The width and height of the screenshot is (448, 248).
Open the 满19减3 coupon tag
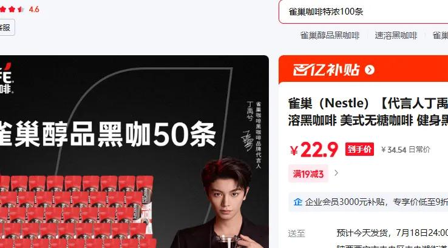308,173
